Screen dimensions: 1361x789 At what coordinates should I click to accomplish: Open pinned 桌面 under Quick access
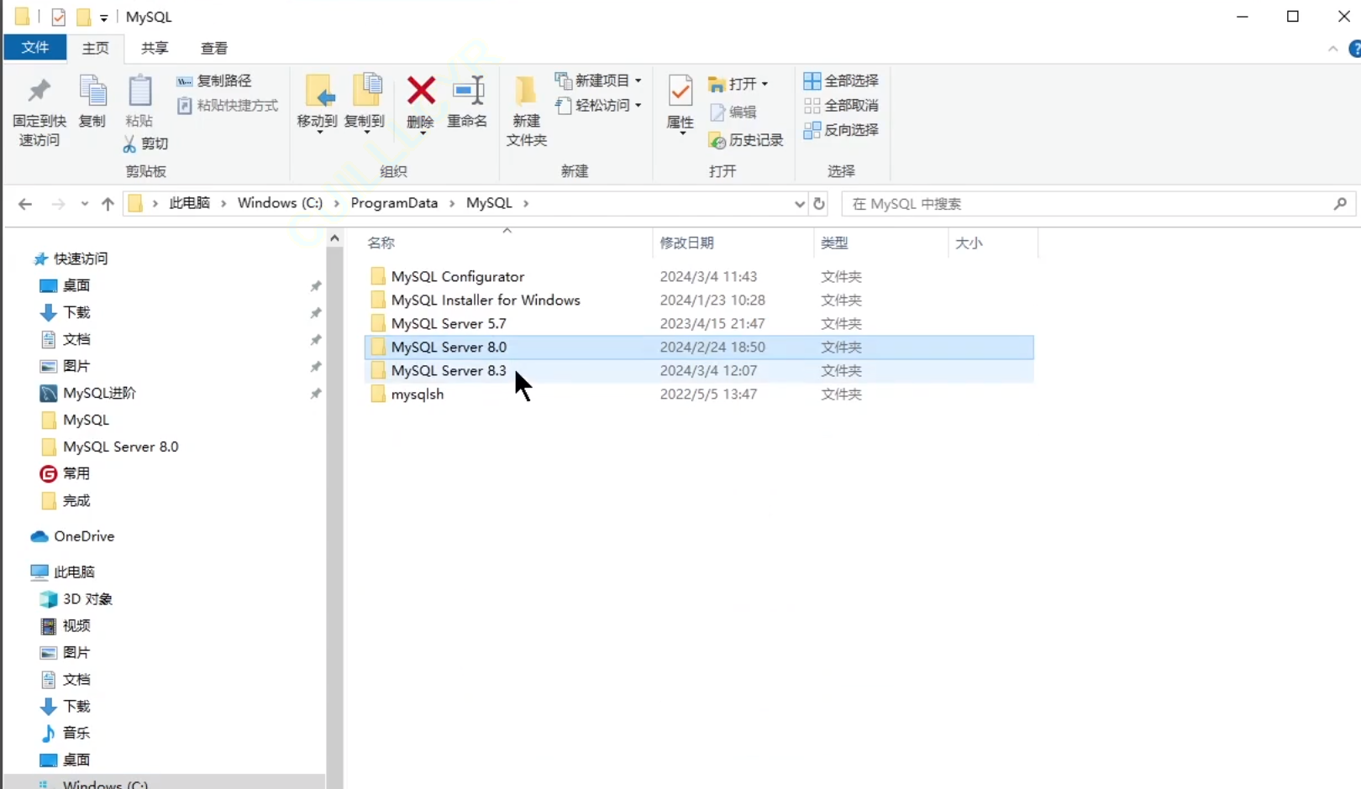click(66, 285)
